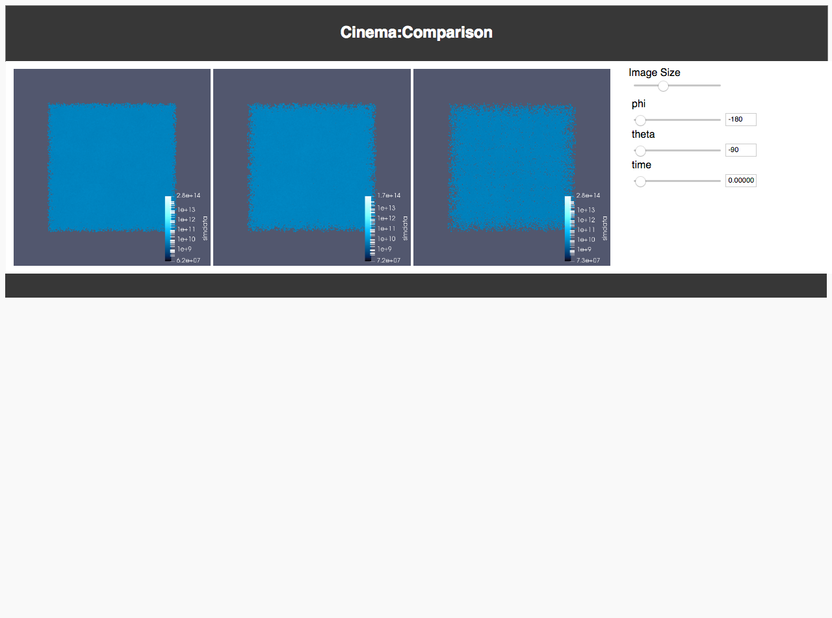The height and width of the screenshot is (618, 832).
Task: Click the 7.3e+07 legend value in third image
Action: 588,261
